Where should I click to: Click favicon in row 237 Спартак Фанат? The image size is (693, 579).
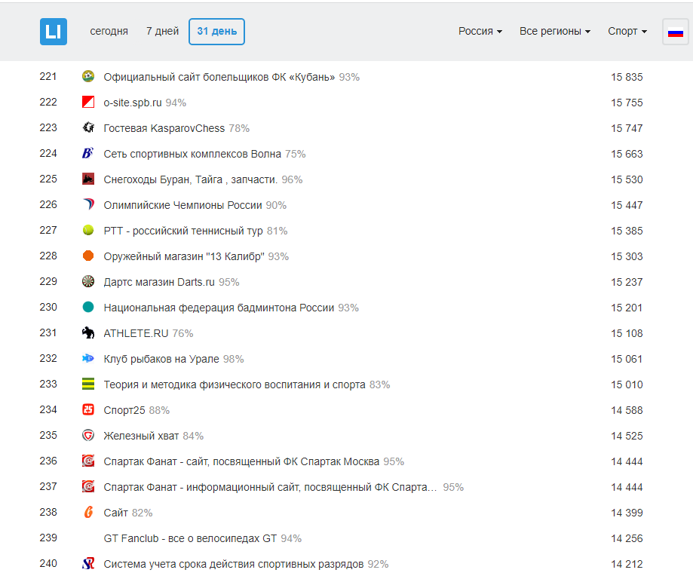[88, 486]
